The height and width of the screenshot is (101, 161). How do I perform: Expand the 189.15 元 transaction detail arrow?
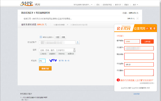137,18
